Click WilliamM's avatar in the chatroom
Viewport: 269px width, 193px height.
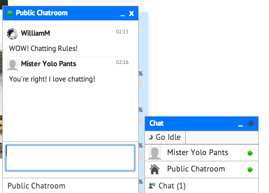(x=12, y=34)
